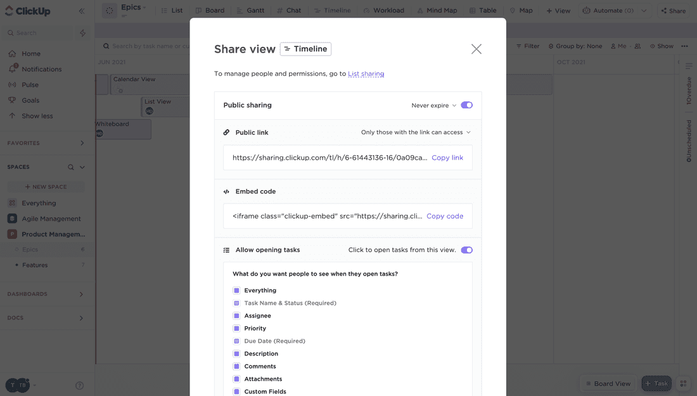The width and height of the screenshot is (697, 396).
Task: Click the lightning bolt icon beside search
Action: [83, 33]
